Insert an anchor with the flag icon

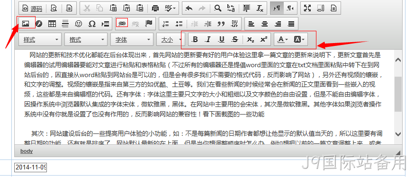point(149,24)
